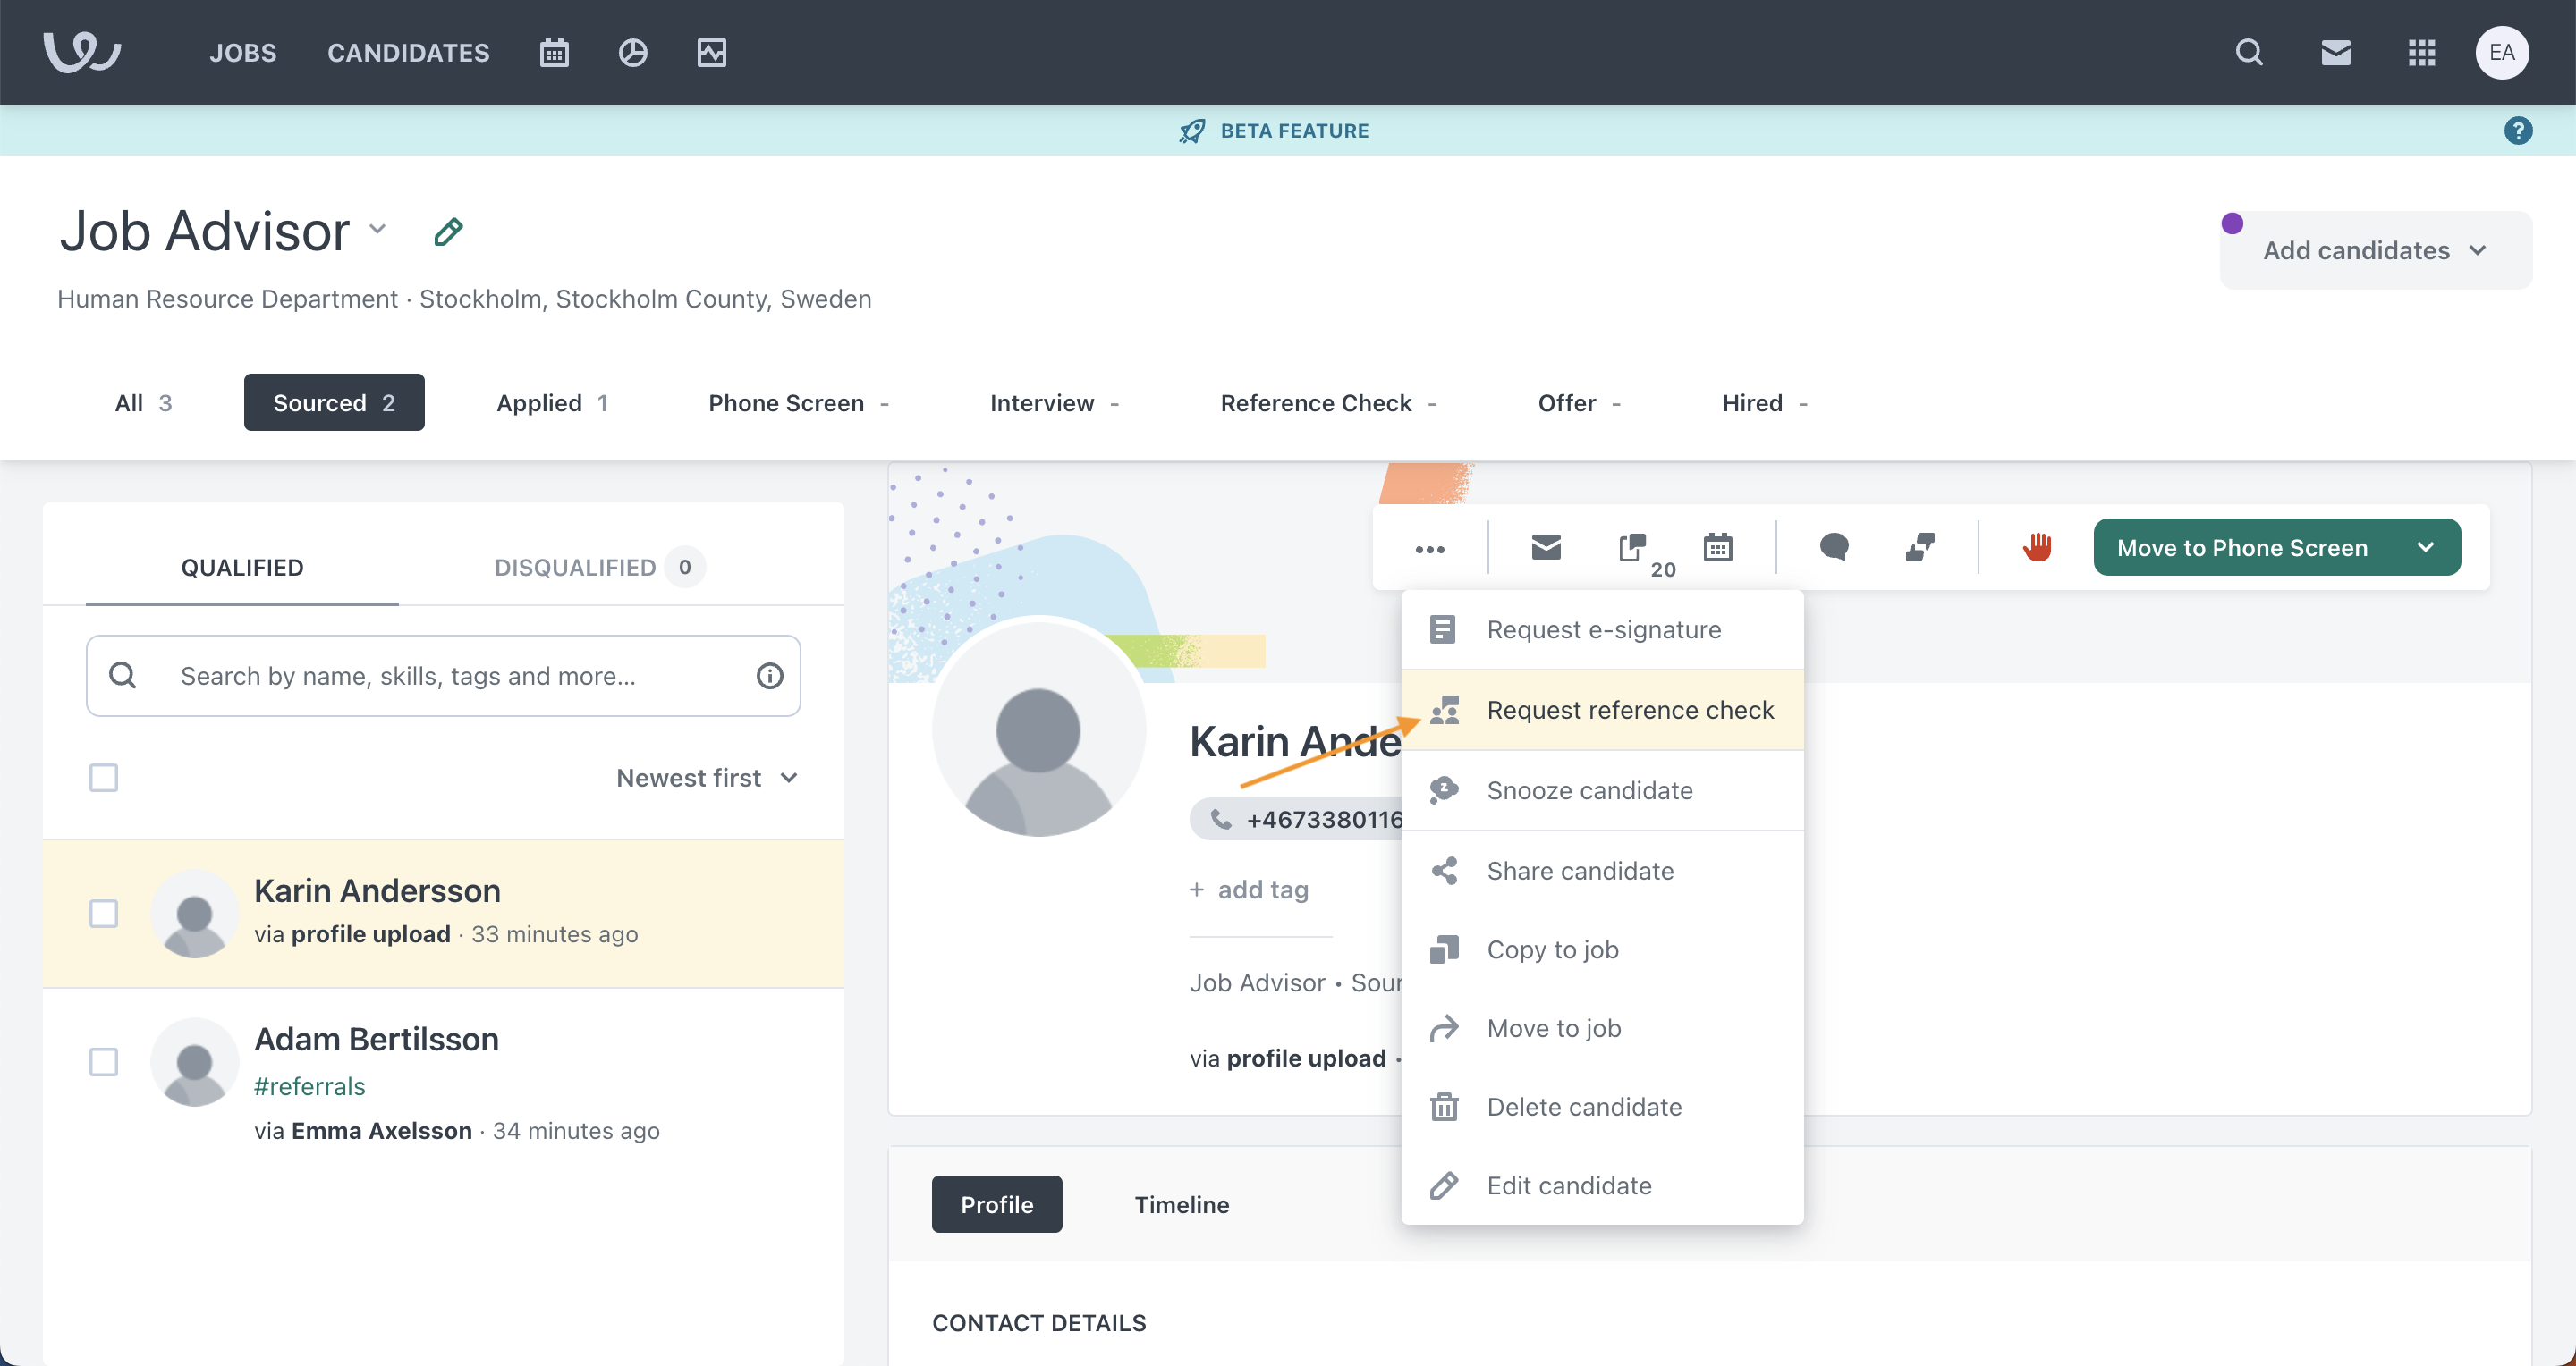Tick the select-all candidates checkbox

pyautogui.click(x=104, y=778)
